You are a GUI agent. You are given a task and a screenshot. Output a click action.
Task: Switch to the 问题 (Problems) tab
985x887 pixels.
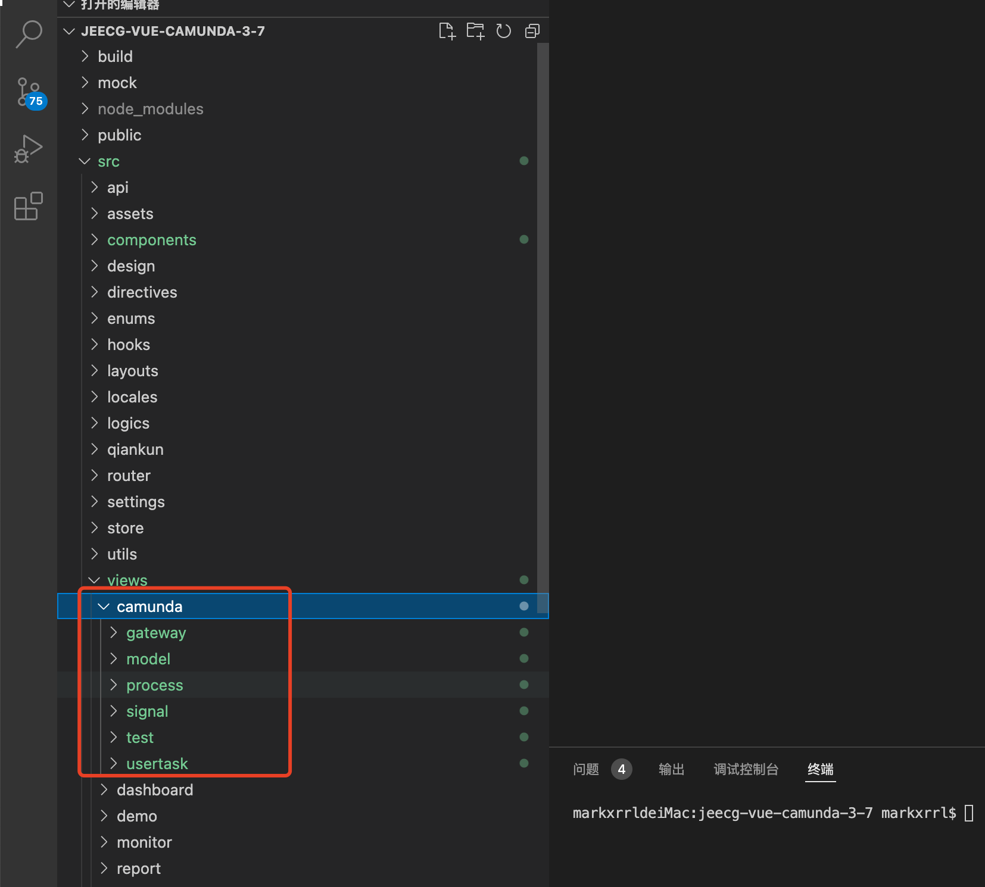(x=586, y=770)
